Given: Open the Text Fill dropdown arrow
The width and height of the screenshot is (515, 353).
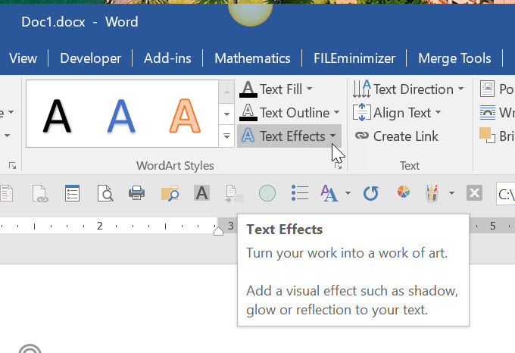Looking at the screenshot, I should [x=310, y=89].
